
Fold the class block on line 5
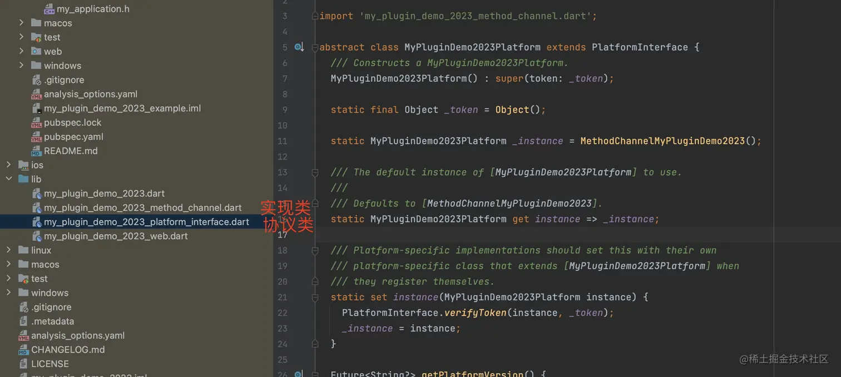tap(315, 47)
